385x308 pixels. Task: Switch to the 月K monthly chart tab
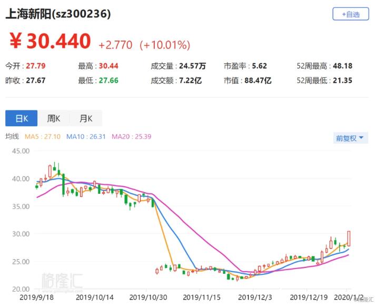point(86,118)
